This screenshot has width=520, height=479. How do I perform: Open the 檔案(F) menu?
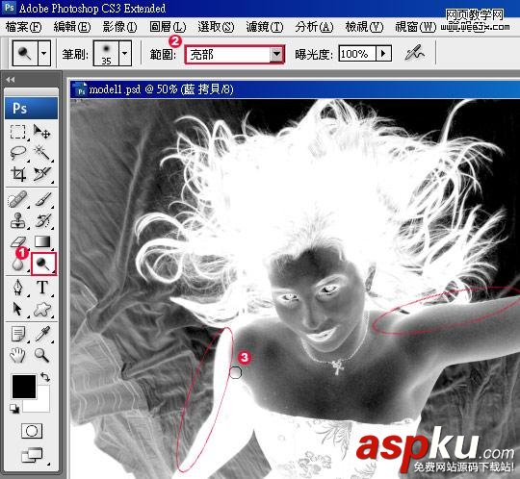23,27
